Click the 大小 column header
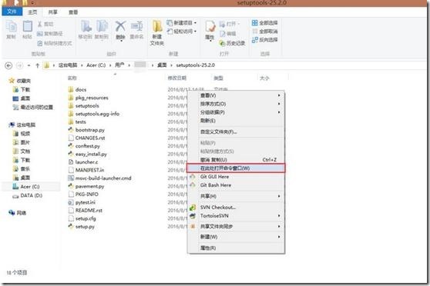The image size is (430, 286). (264, 78)
